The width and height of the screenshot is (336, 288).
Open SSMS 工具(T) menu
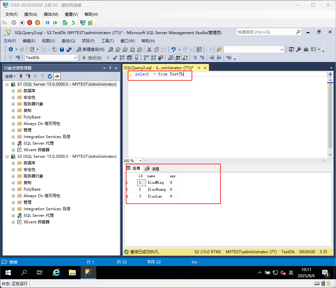[x=107, y=41]
